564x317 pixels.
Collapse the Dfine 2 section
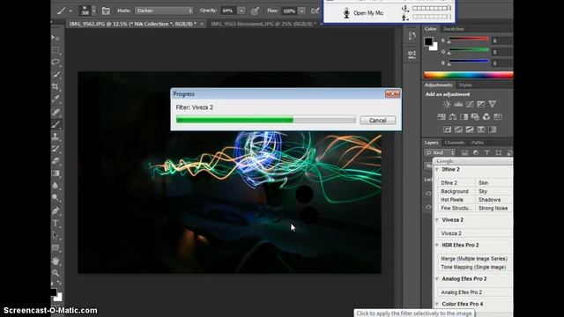click(437, 169)
